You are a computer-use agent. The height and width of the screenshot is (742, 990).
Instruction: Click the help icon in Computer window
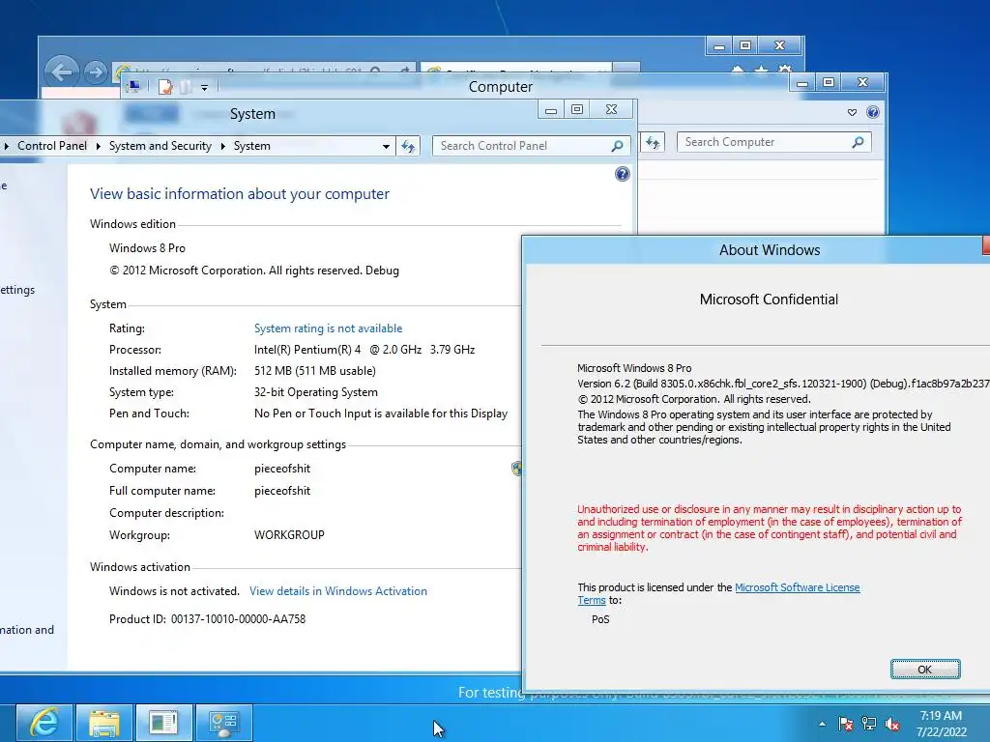point(873,112)
